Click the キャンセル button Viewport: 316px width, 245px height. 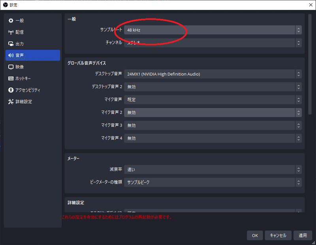[278, 236]
